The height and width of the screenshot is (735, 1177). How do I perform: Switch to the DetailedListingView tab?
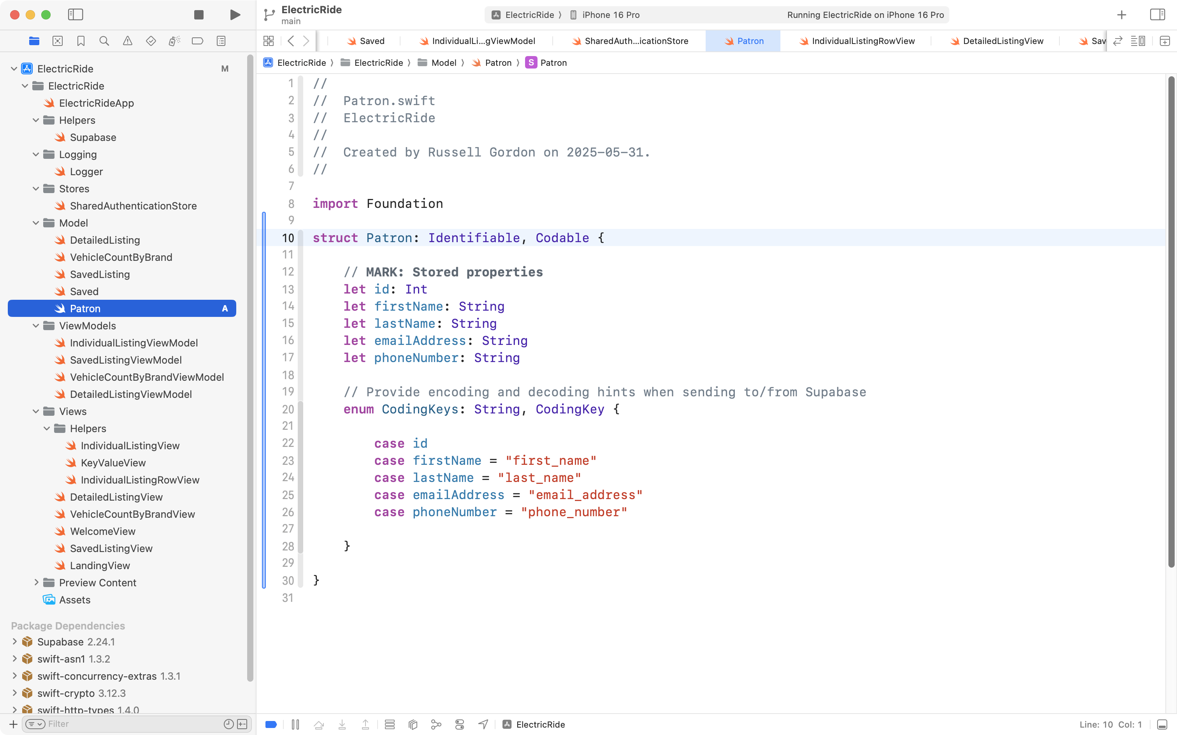click(x=1003, y=41)
